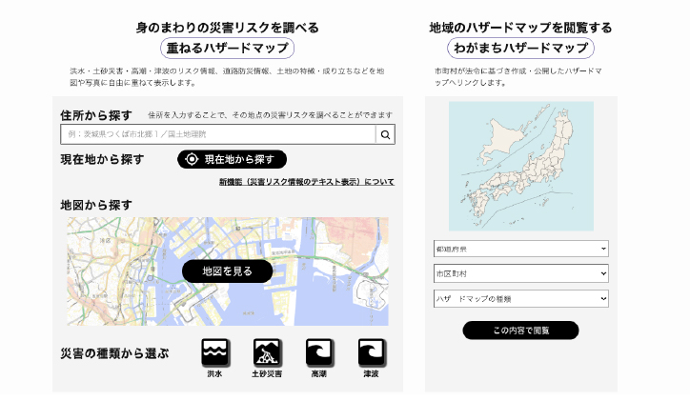Click the この内容で閲覧 button
The height and width of the screenshot is (401, 690).
point(520,331)
